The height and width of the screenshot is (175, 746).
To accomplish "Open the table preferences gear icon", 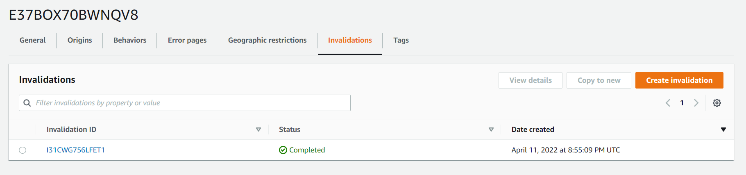I will (x=717, y=103).
